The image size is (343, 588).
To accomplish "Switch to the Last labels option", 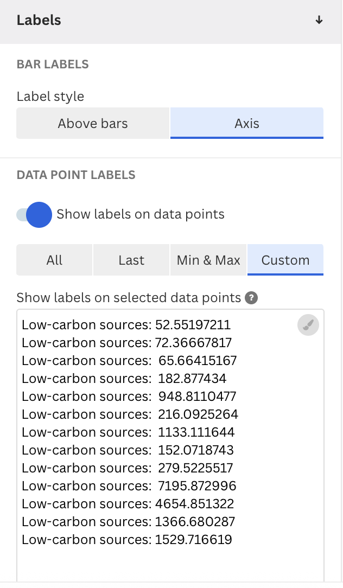I will pyautogui.click(x=131, y=260).
